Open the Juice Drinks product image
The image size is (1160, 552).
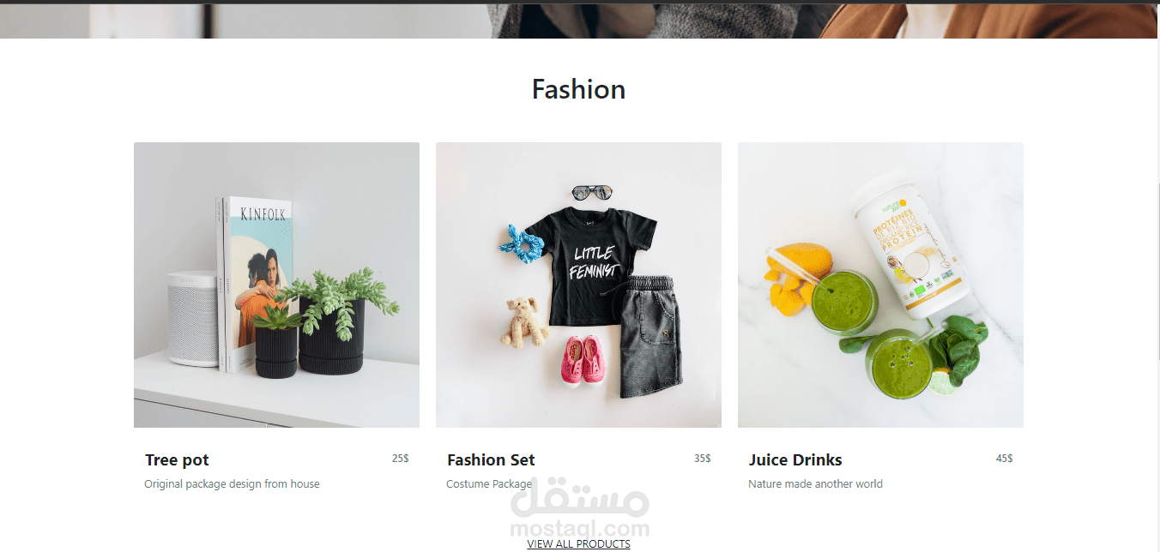pos(880,285)
